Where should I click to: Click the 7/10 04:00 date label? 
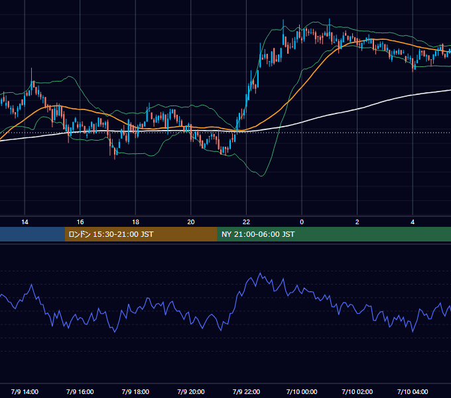(413, 391)
